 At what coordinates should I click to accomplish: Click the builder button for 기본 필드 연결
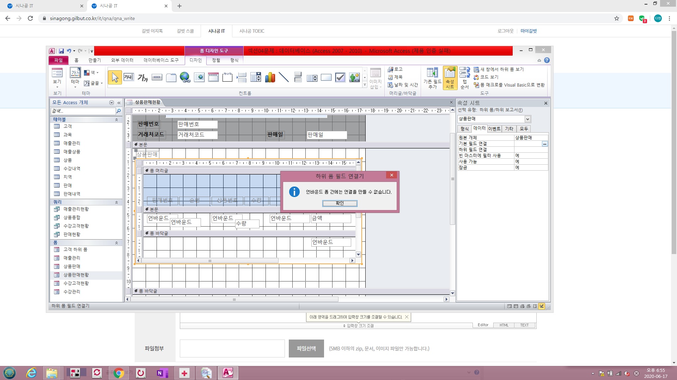[545, 144]
